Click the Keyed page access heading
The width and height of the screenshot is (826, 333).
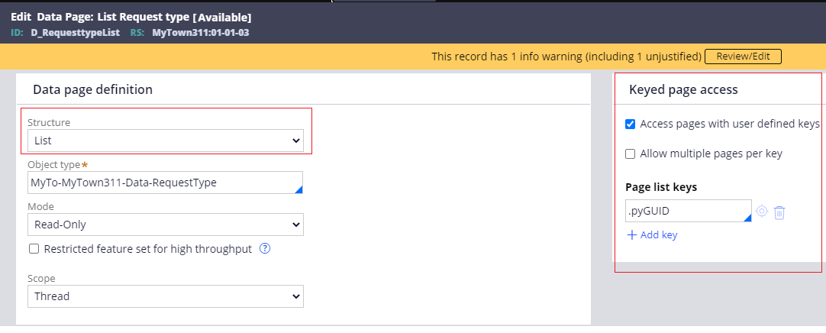point(683,89)
